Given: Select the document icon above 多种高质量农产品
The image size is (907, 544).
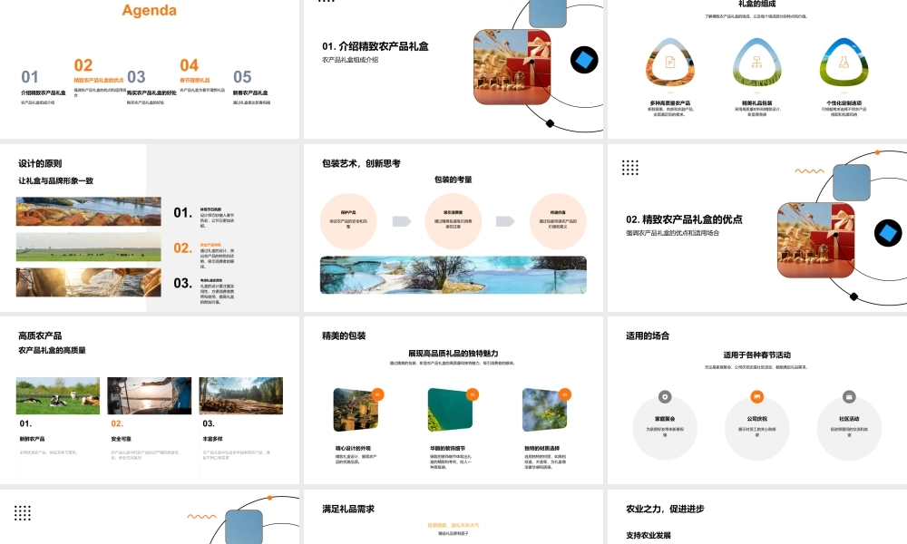Looking at the screenshot, I should (x=670, y=63).
